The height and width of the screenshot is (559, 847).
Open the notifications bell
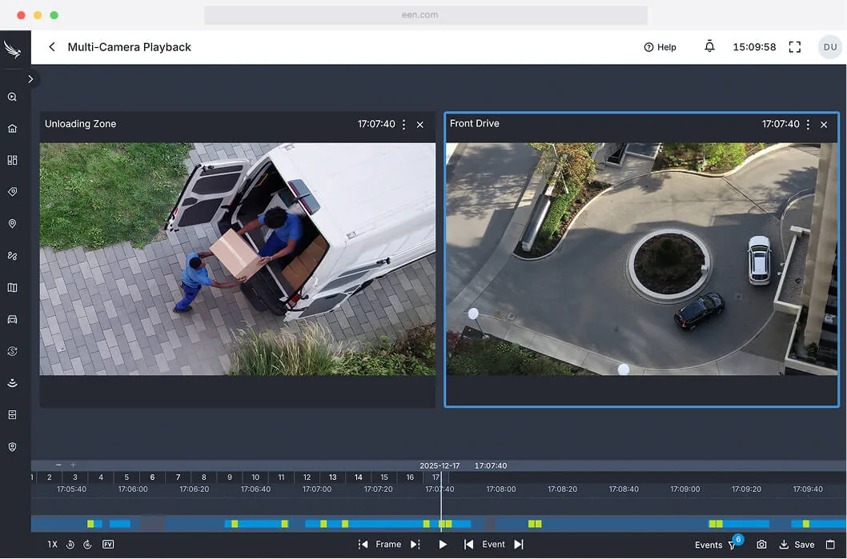pos(709,46)
